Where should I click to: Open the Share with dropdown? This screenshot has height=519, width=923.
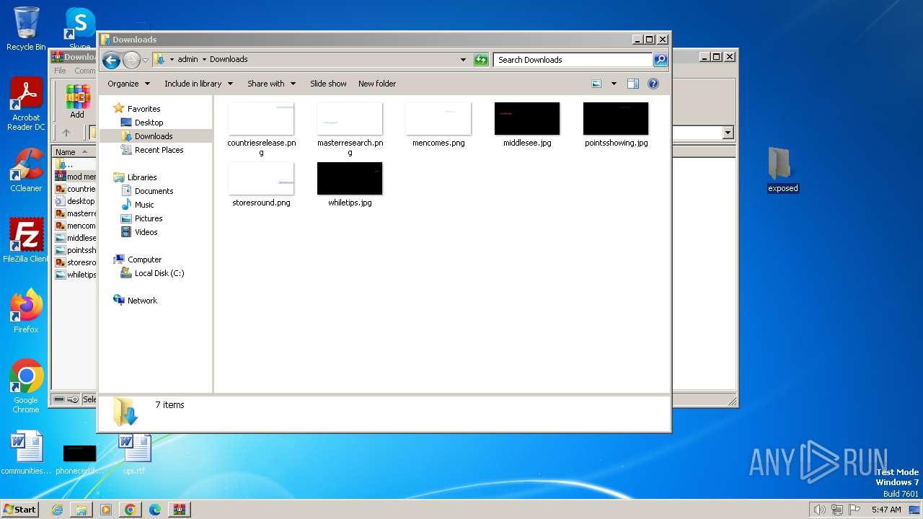click(271, 84)
